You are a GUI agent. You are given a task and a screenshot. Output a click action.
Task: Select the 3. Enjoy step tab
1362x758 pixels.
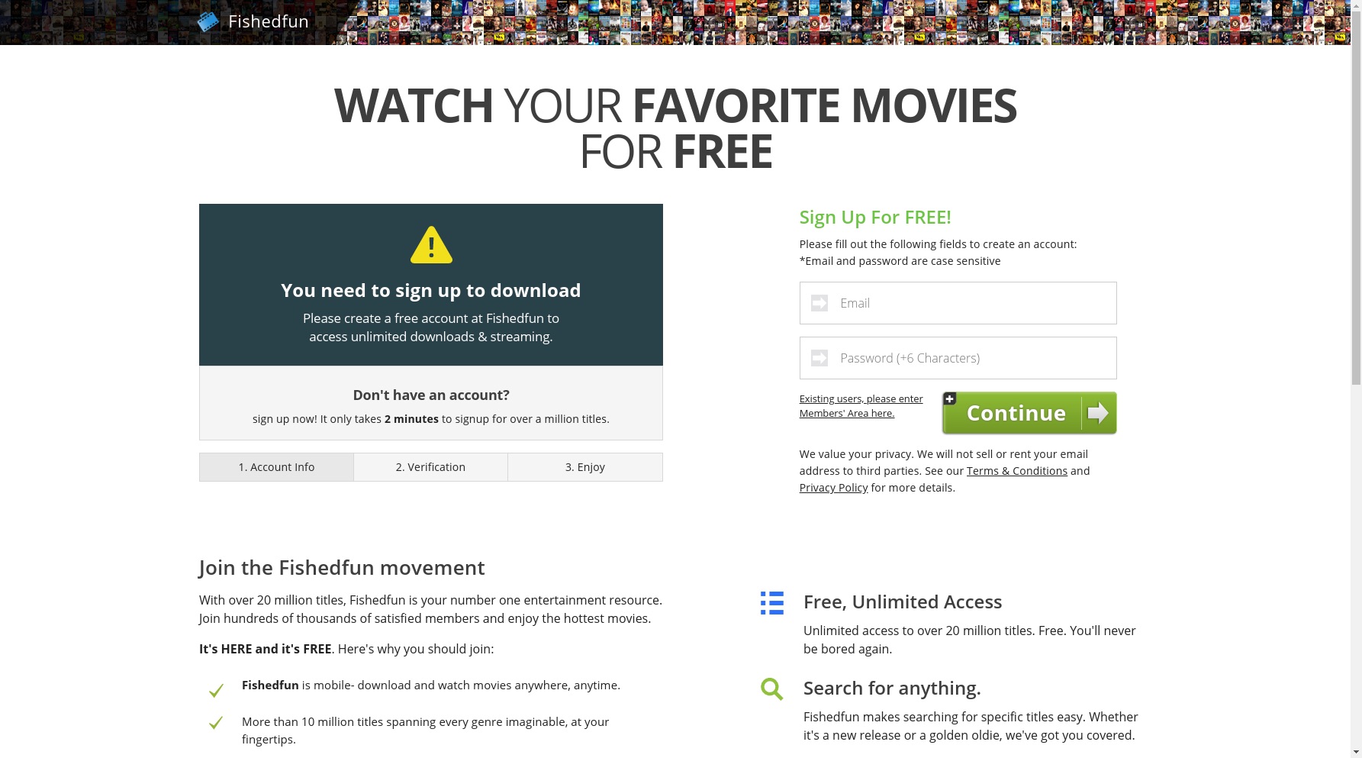(585, 467)
